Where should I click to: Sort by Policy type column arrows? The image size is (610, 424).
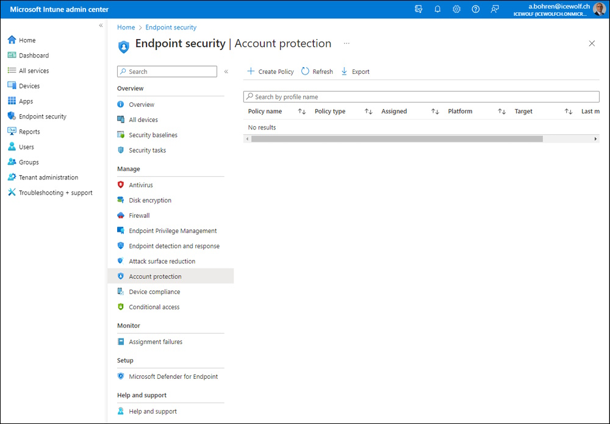[x=368, y=112]
